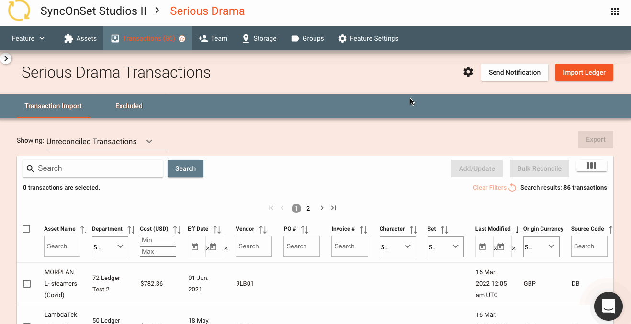631x324 pixels.
Task: Sort by Vendor arrows
Action: [x=263, y=230]
